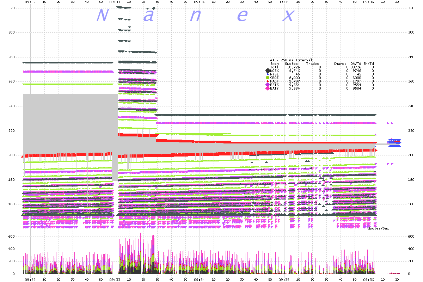423x282 pixels.
Task: Select the "NYSE" exchange label
Action: 274,74
